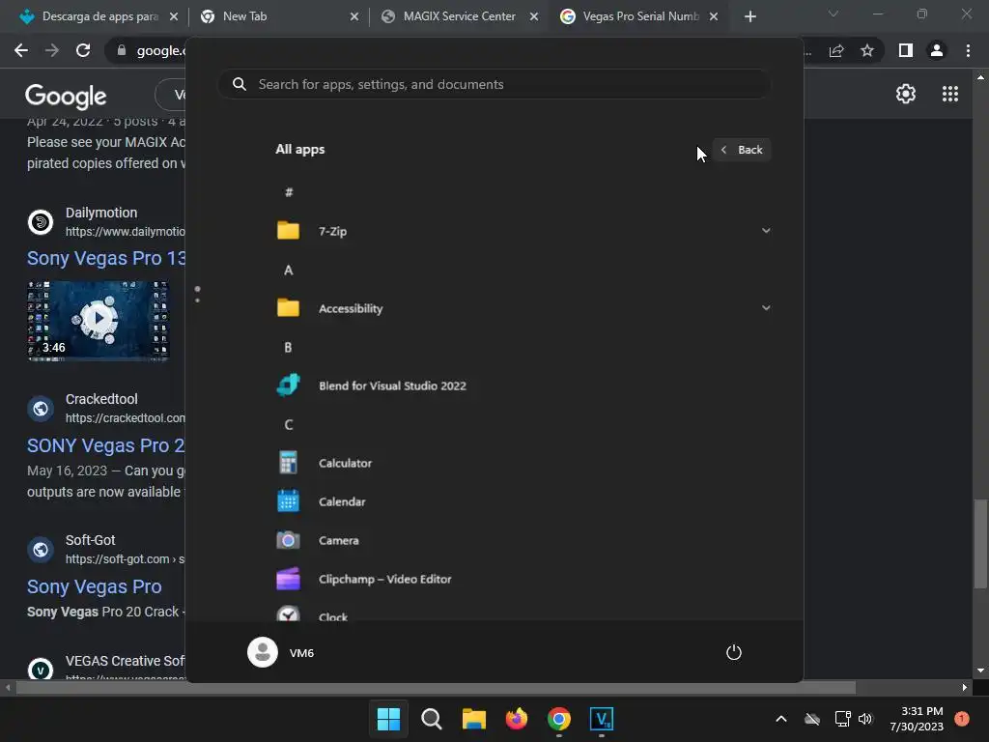
Task: Open a new Chrome tab
Action: click(x=749, y=16)
